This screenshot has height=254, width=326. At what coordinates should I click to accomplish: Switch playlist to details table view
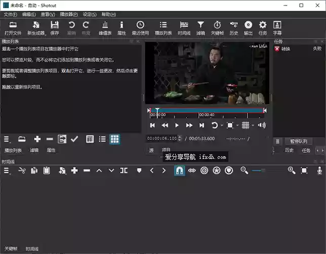point(90,139)
